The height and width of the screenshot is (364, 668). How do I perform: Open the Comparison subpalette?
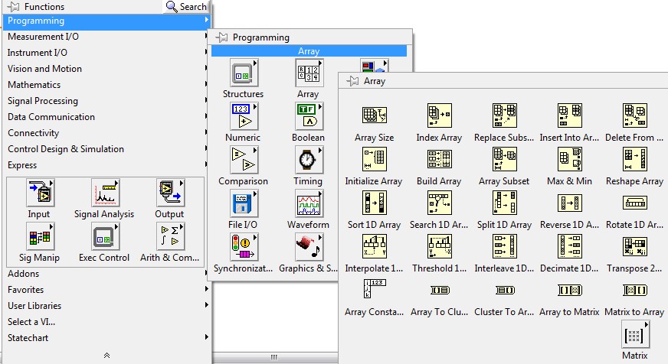tap(244, 160)
